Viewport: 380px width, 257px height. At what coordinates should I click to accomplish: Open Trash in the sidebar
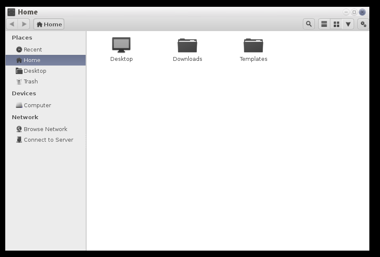[46, 82]
